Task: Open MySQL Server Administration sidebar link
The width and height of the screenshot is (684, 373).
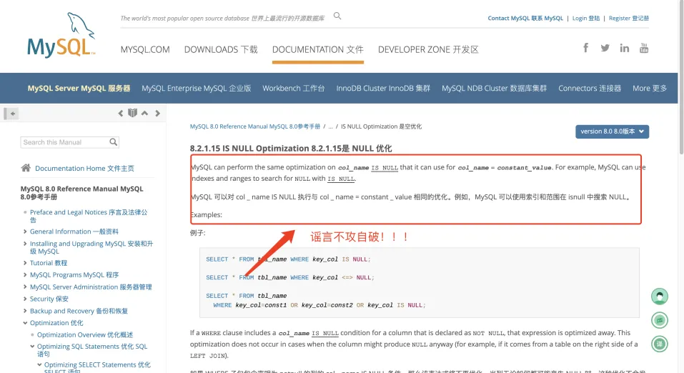Action: pos(91,287)
